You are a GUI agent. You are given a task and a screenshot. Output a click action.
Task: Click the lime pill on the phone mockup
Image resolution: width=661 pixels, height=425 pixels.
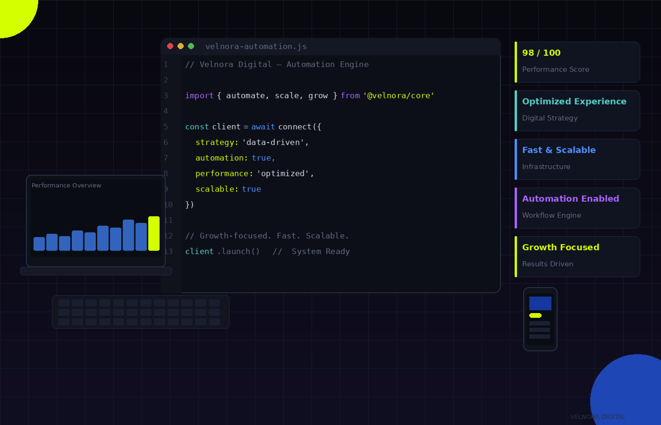(x=535, y=315)
